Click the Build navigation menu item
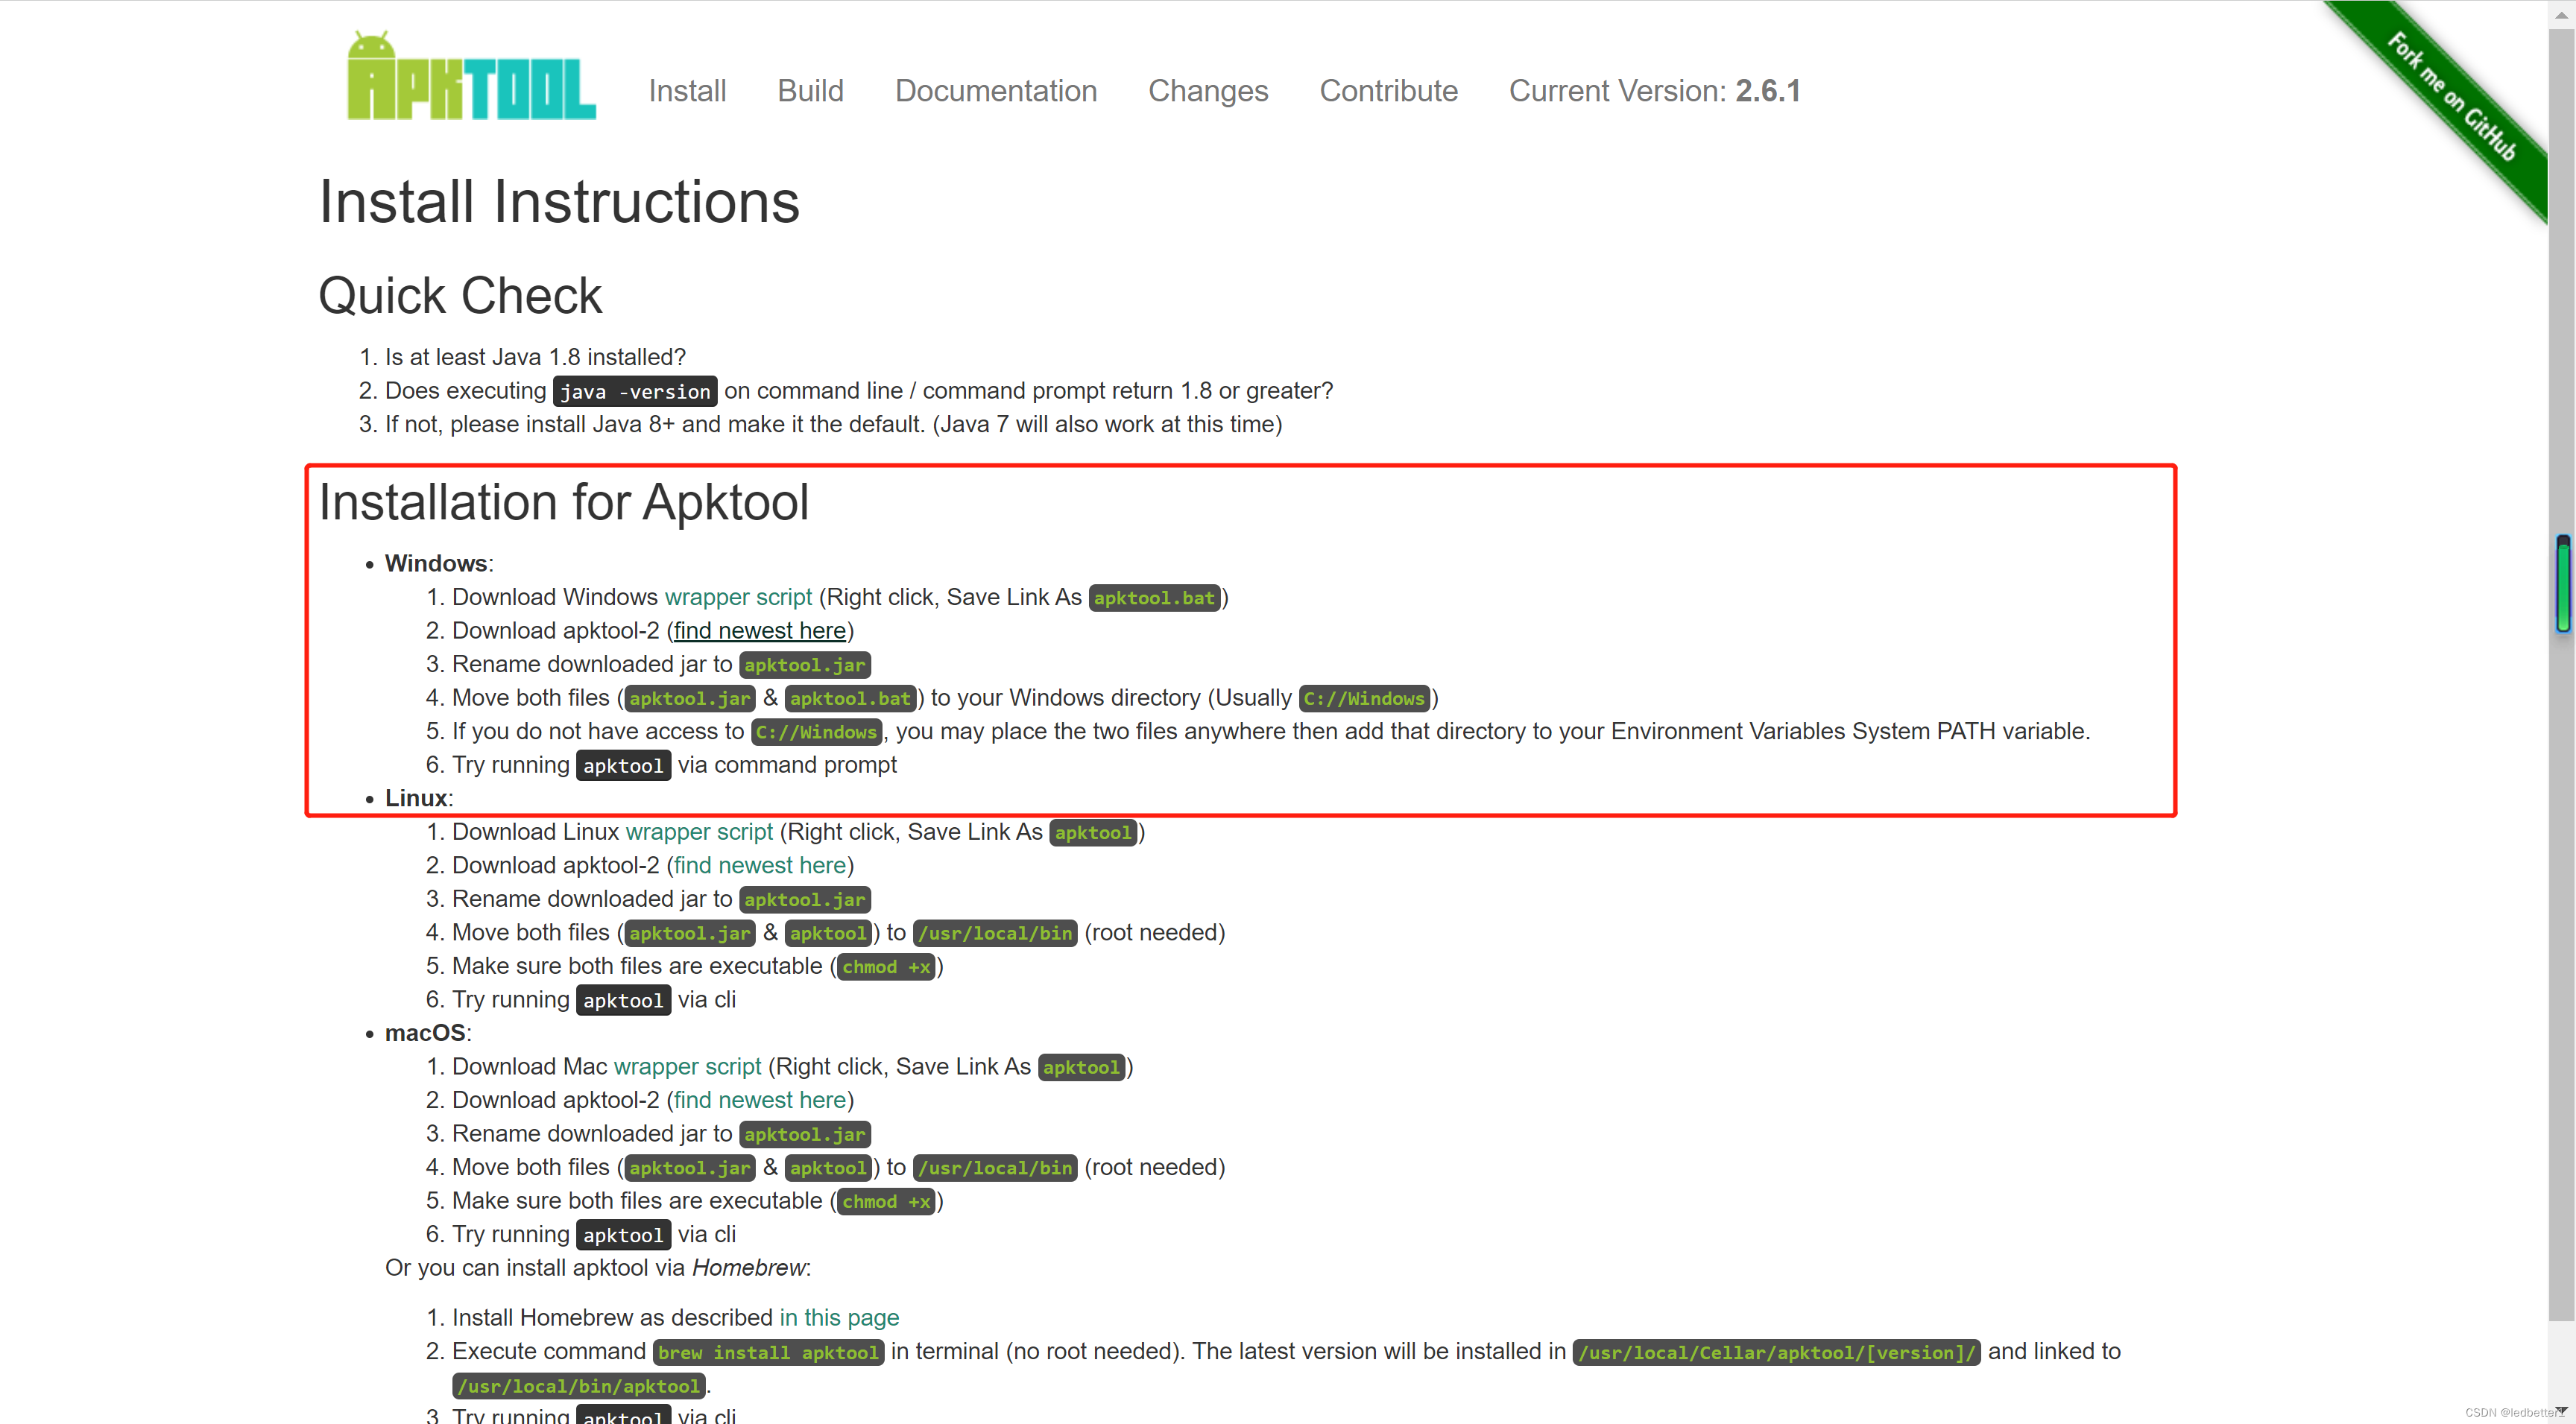2576x1424 pixels. (810, 91)
